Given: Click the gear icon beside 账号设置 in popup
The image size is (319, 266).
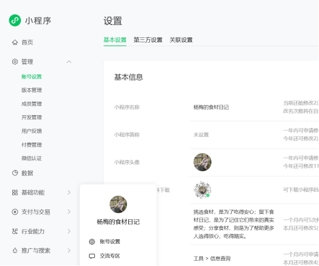Looking at the screenshot, I should tap(92, 241).
